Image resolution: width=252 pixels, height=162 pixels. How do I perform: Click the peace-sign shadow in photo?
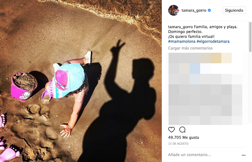(x=118, y=47)
